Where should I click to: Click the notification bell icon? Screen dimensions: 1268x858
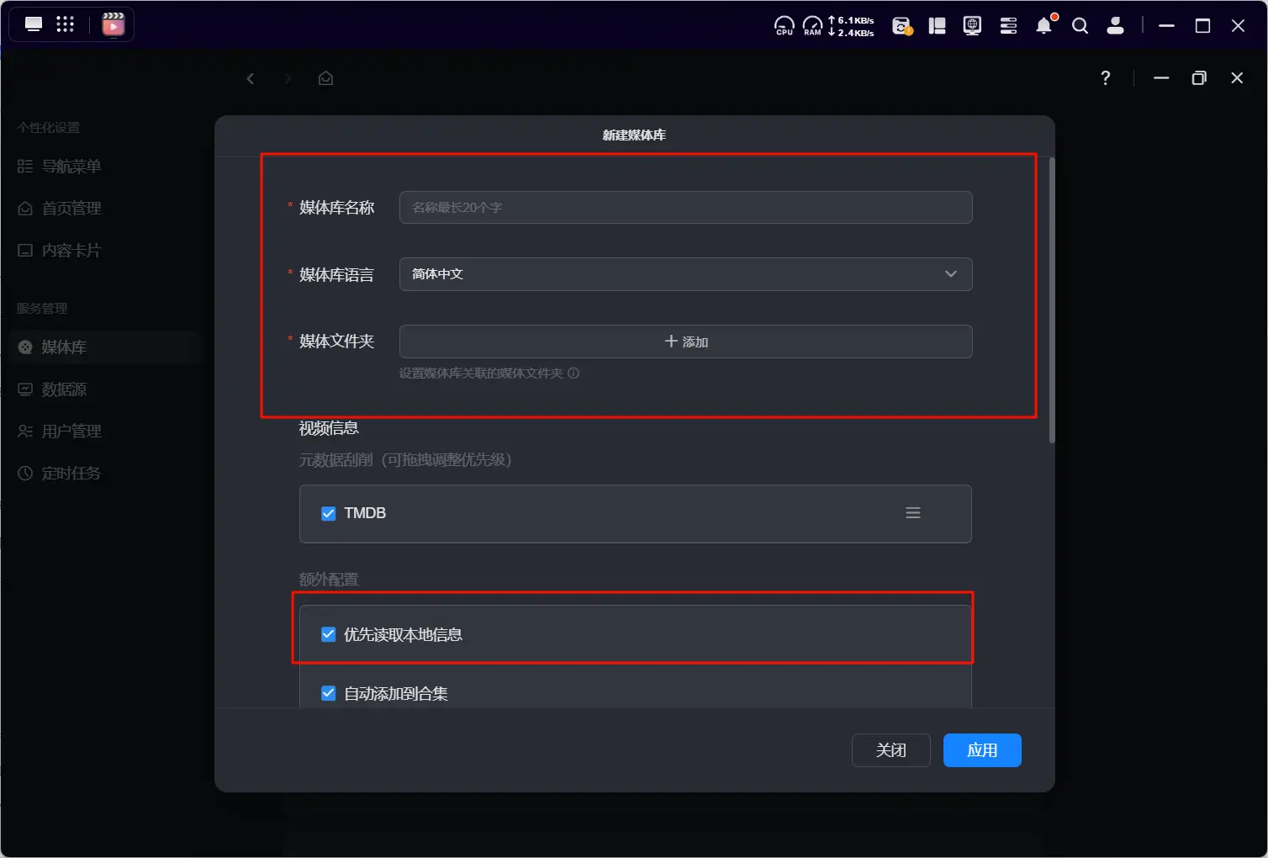coord(1043,26)
